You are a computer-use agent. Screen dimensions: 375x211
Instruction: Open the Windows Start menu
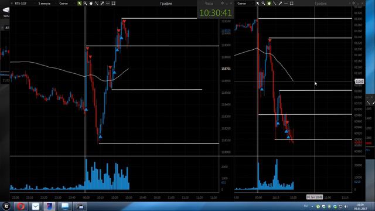point(6,206)
